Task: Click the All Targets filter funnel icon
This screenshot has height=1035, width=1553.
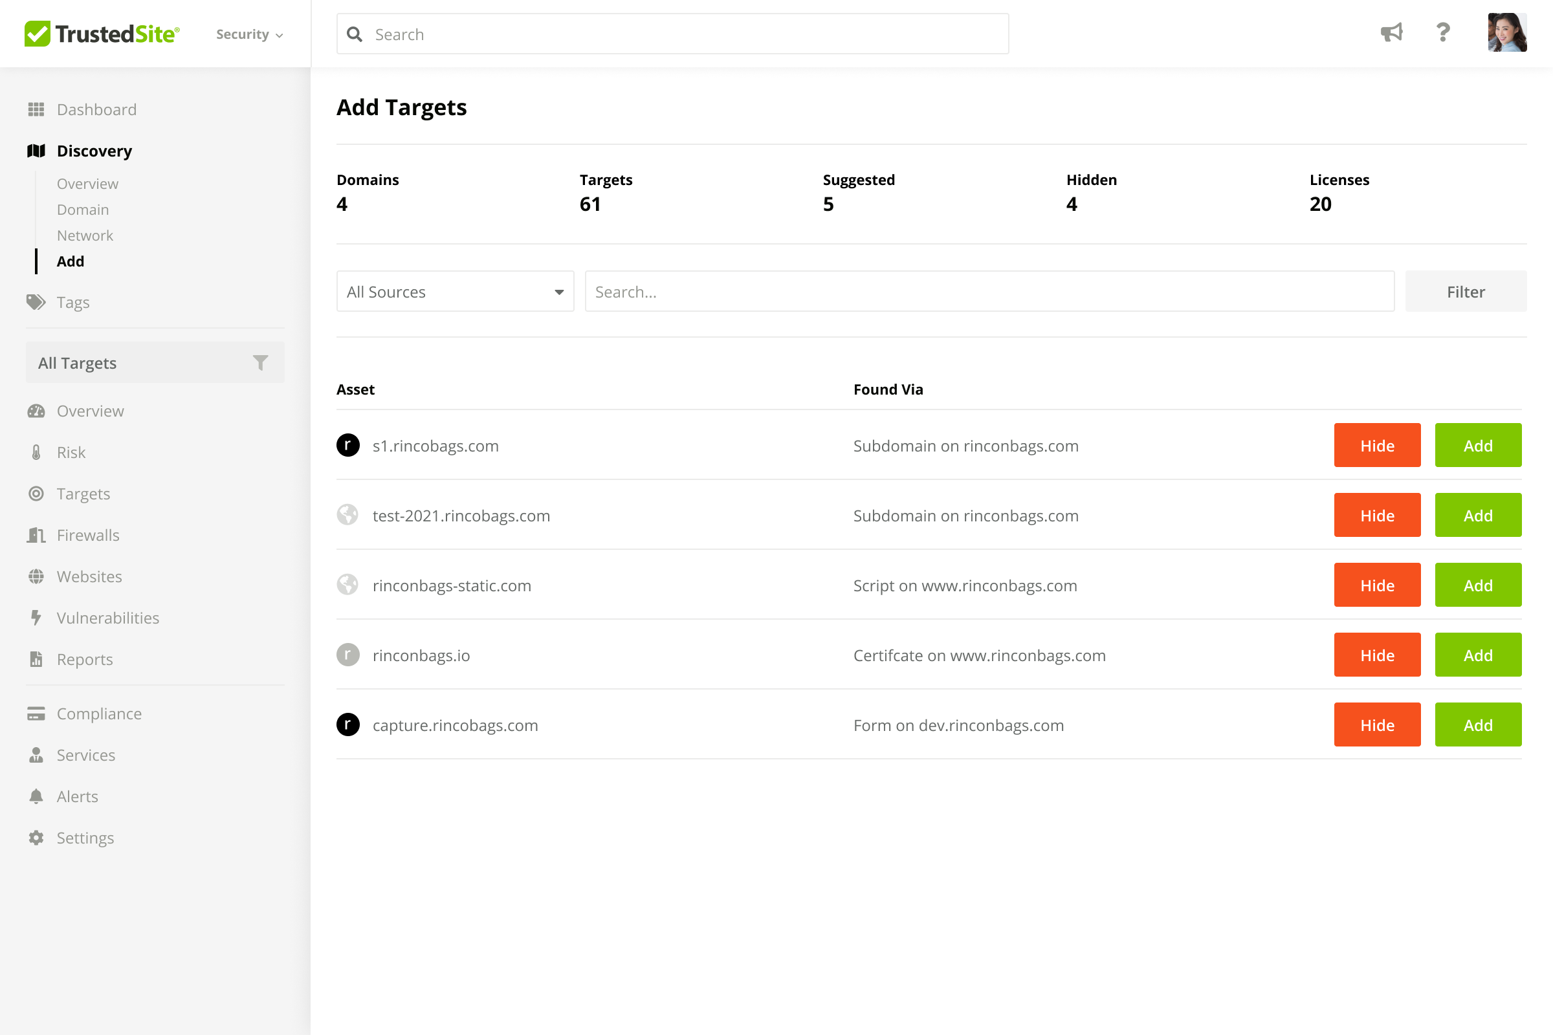Action: coord(260,362)
